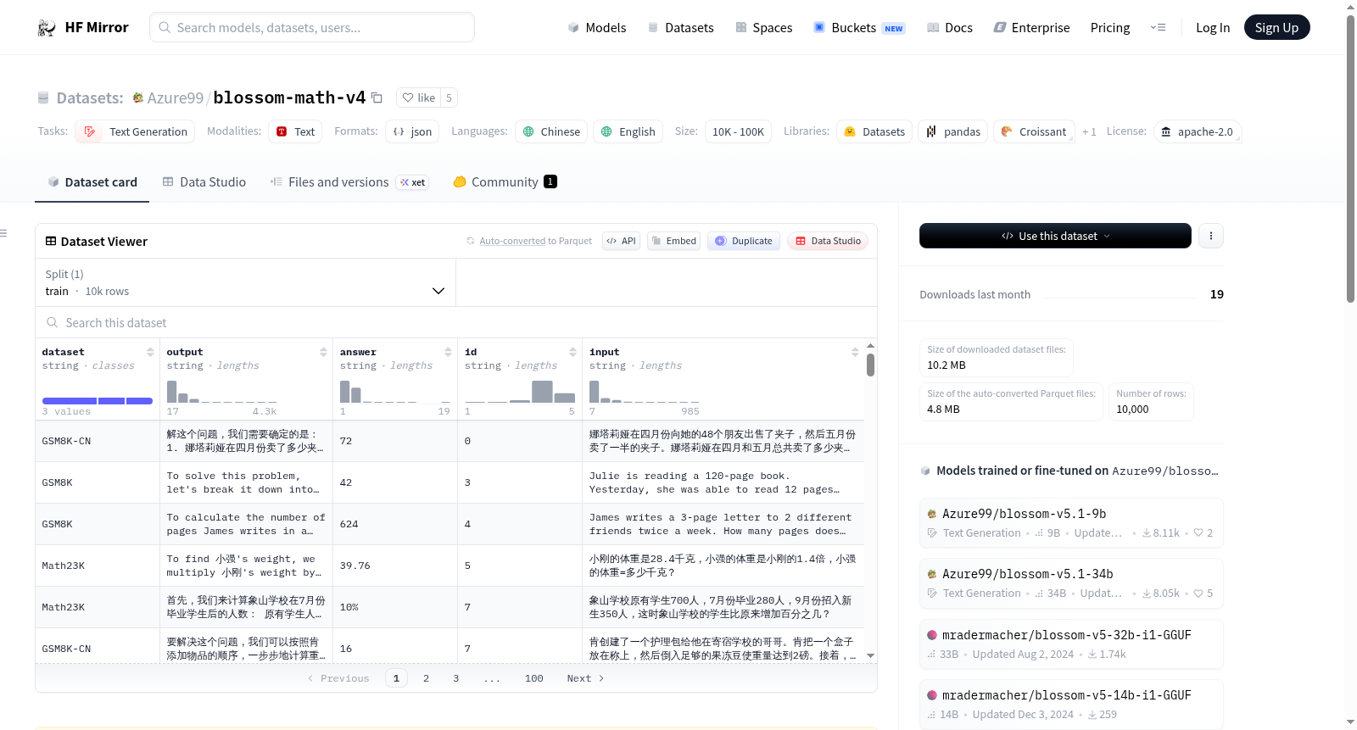The image size is (1357, 730).
Task: Go to page 100 of the dataset
Action: pos(533,678)
